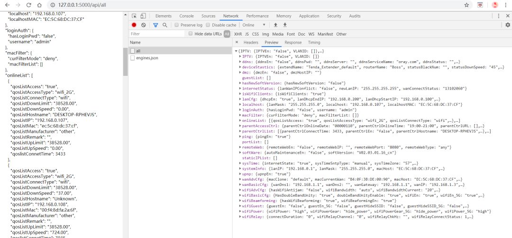Click the red record network log button
Viewport: 512px width, 238px height.
[x=134, y=25]
